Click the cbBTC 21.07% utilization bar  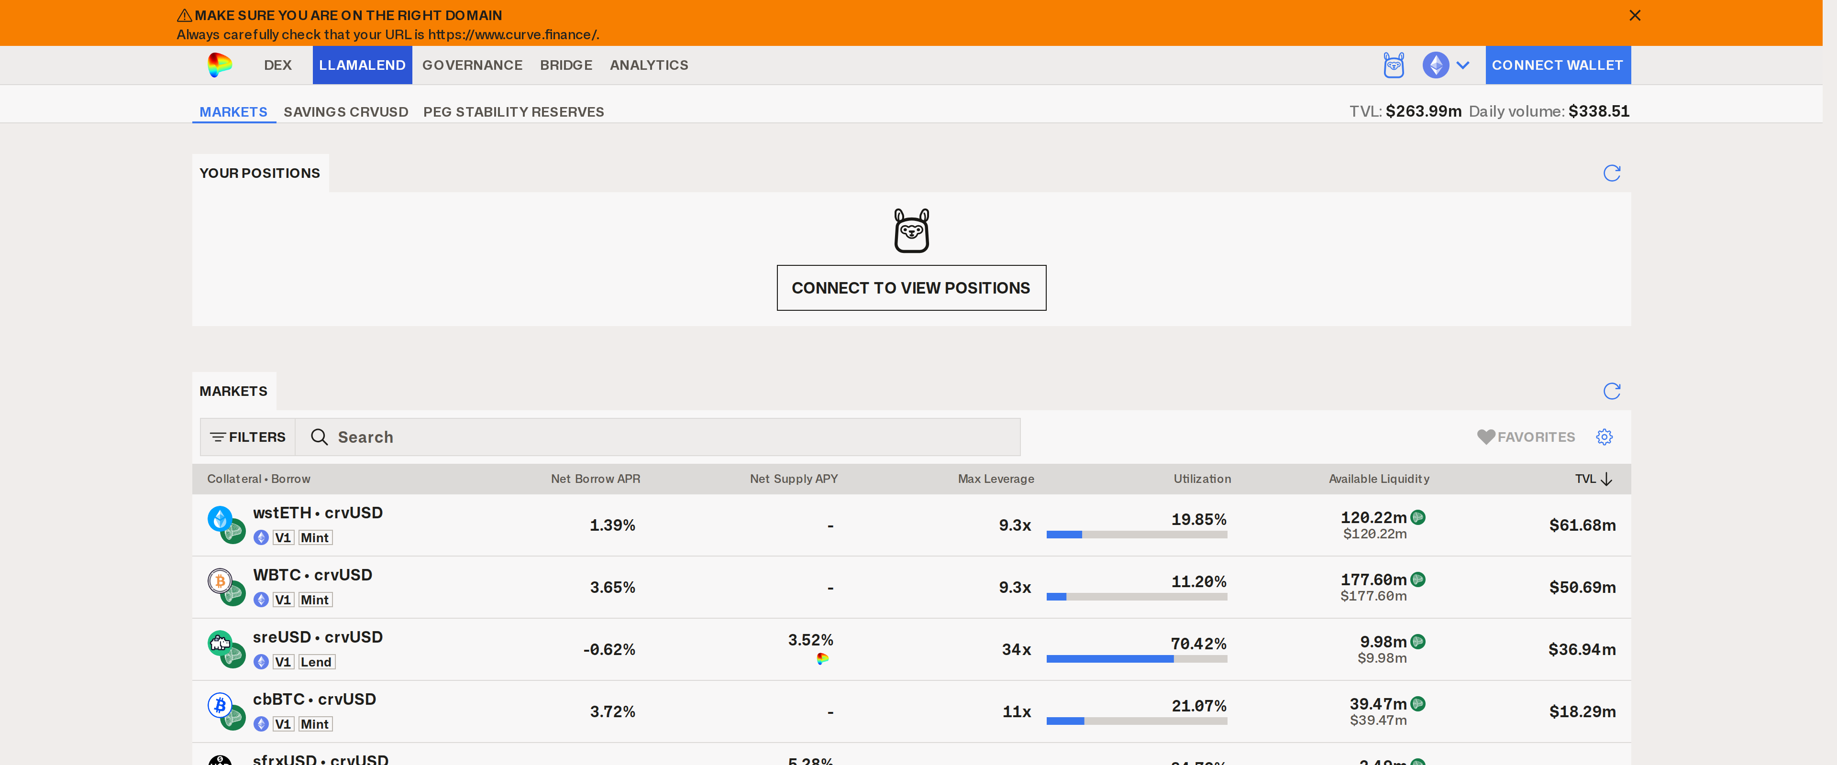(x=1137, y=721)
